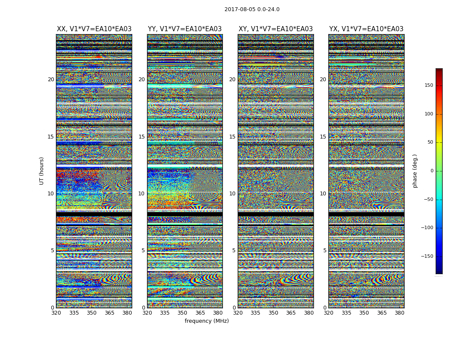
Task: Click the '15' y-tick of the XX panel
Action: click(51, 137)
